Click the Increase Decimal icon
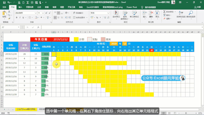The width and height of the screenshot is (204, 115). point(105,18)
